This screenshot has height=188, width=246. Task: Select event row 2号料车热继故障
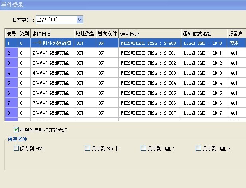[52, 53]
